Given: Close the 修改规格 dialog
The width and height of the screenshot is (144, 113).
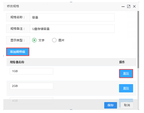Looking at the screenshot, I should [x=134, y=6].
